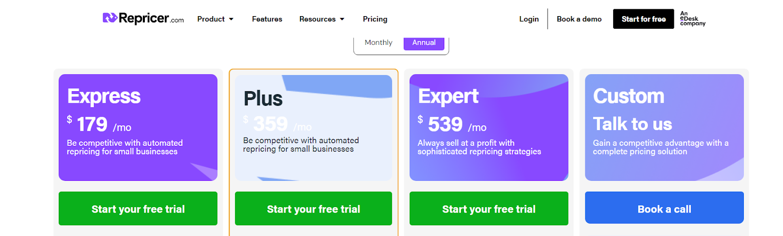783x236 pixels.
Task: Go to the Pricing menu item
Action: tap(375, 19)
